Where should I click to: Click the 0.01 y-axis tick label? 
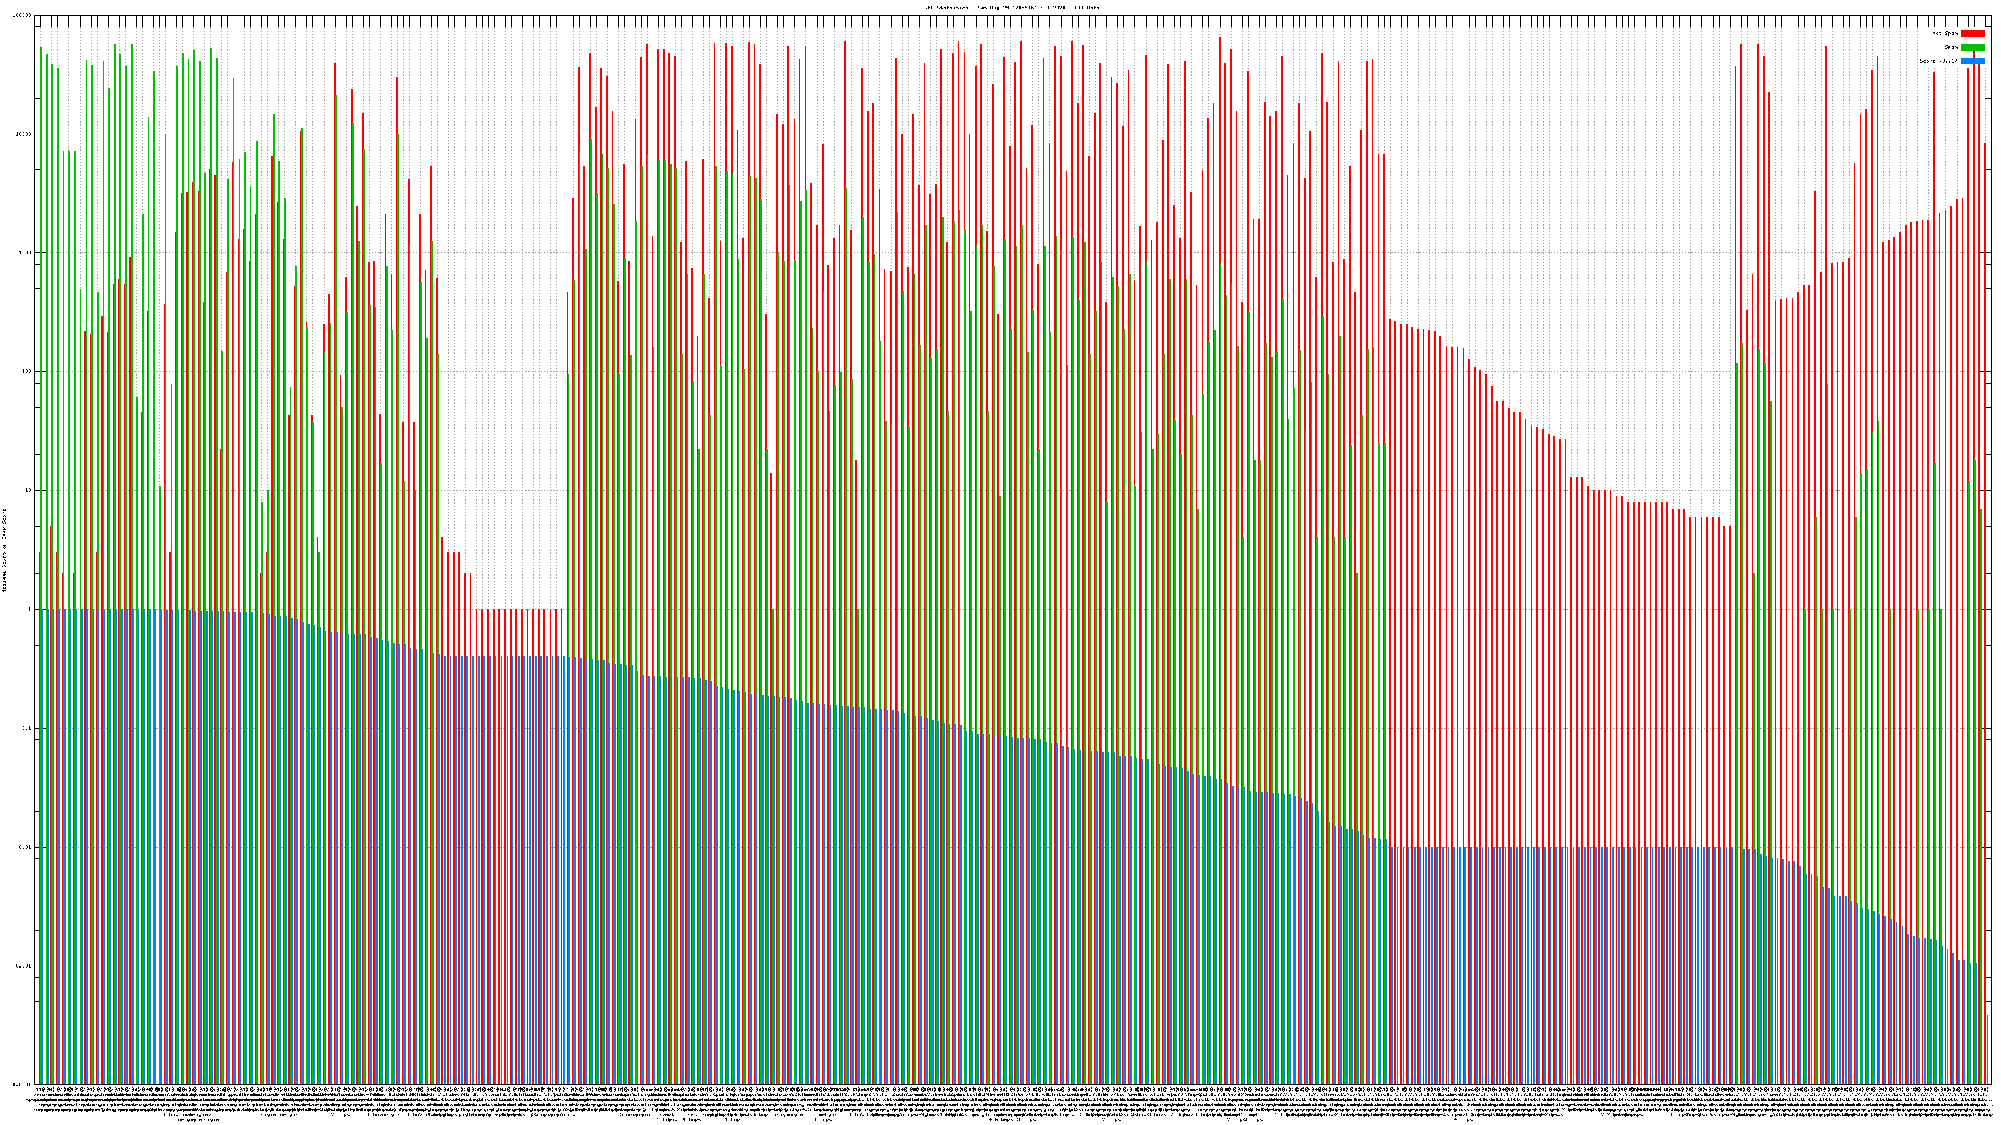click(x=26, y=847)
